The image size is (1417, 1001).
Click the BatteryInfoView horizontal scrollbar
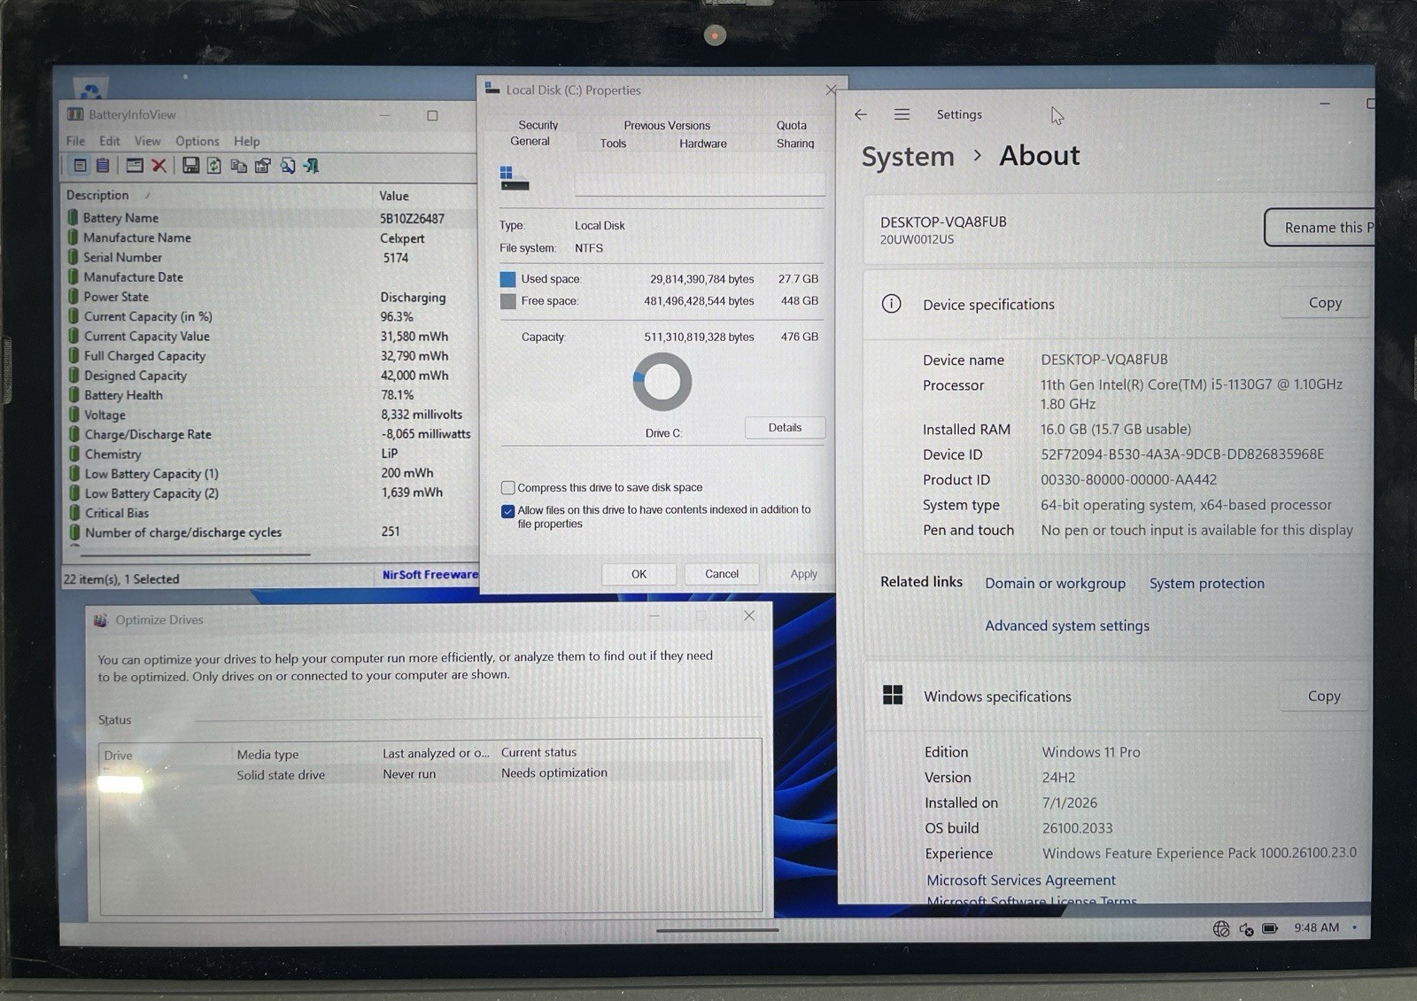(x=195, y=555)
